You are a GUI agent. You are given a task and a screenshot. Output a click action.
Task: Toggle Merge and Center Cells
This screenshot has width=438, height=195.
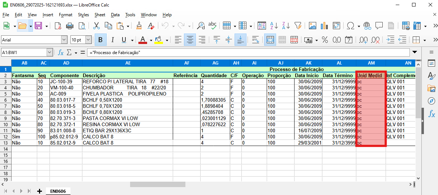coord(270,40)
